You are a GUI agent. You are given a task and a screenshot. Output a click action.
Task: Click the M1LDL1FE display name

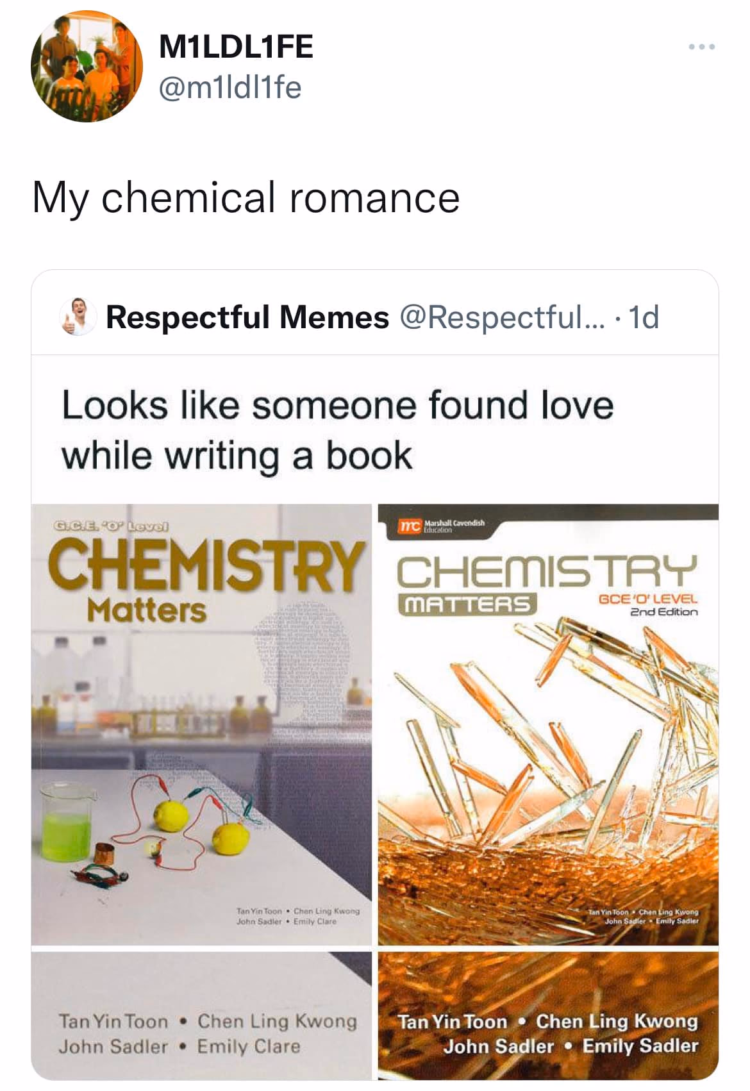pyautogui.click(x=236, y=46)
